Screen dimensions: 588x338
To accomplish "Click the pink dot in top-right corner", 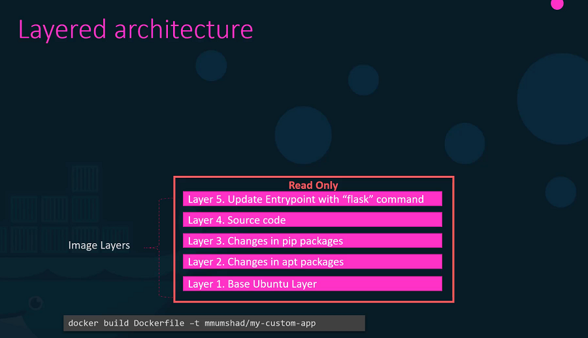I will coord(557,4).
